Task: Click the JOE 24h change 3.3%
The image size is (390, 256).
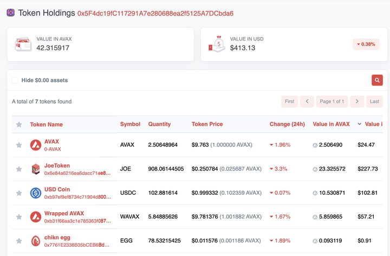Action: click(x=278, y=169)
